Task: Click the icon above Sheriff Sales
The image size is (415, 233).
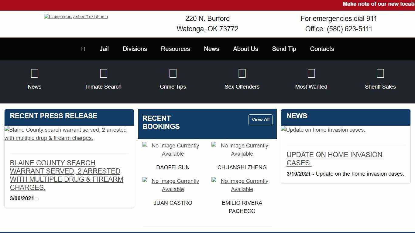Action: pos(380,73)
